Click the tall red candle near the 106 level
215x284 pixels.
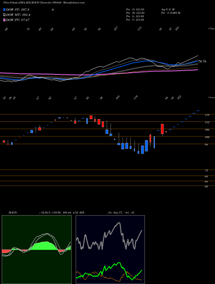[x=163, y=129]
